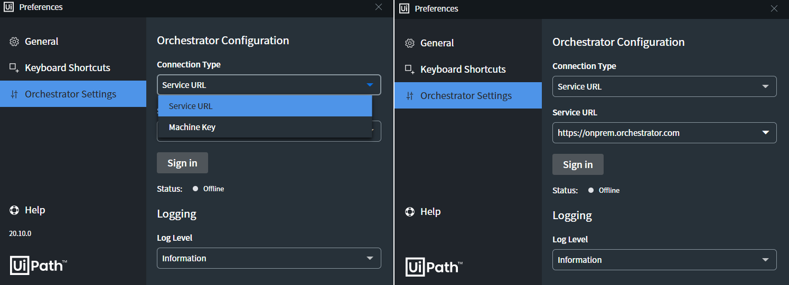Click Orchestrator Configuration heading in right window
The height and width of the screenshot is (285, 789).
(618, 42)
